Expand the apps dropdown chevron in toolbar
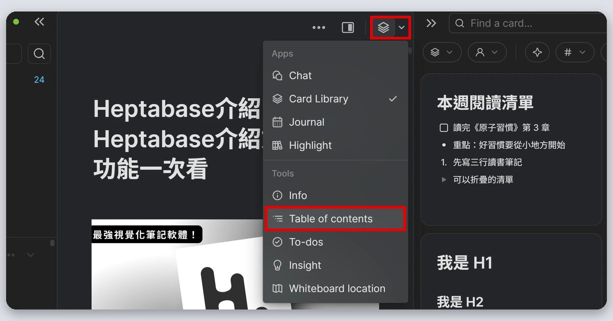 click(x=402, y=28)
